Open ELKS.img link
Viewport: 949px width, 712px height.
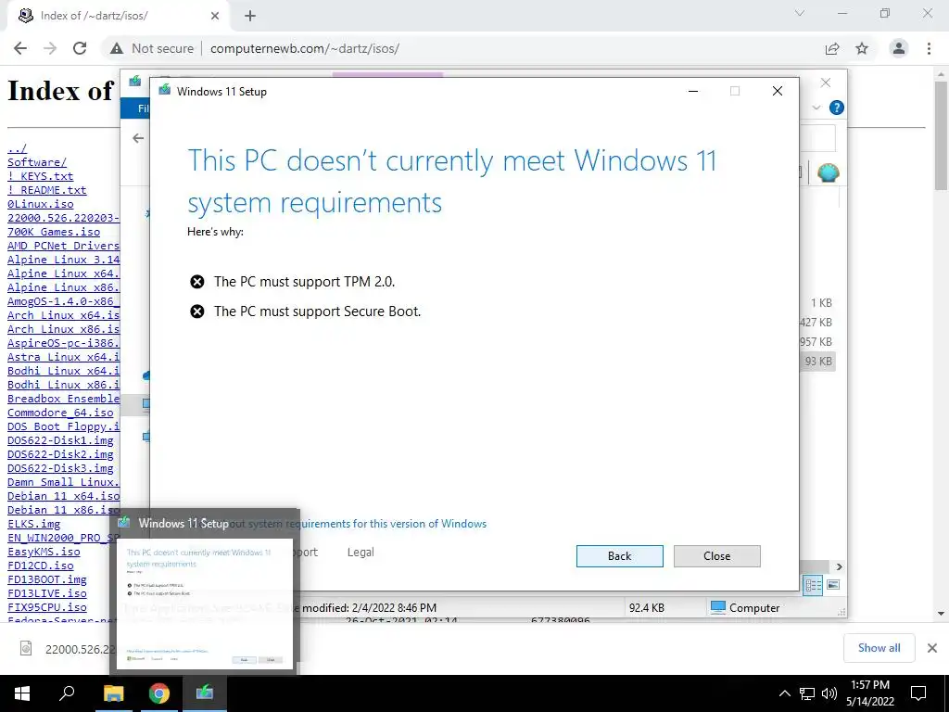[x=34, y=524]
